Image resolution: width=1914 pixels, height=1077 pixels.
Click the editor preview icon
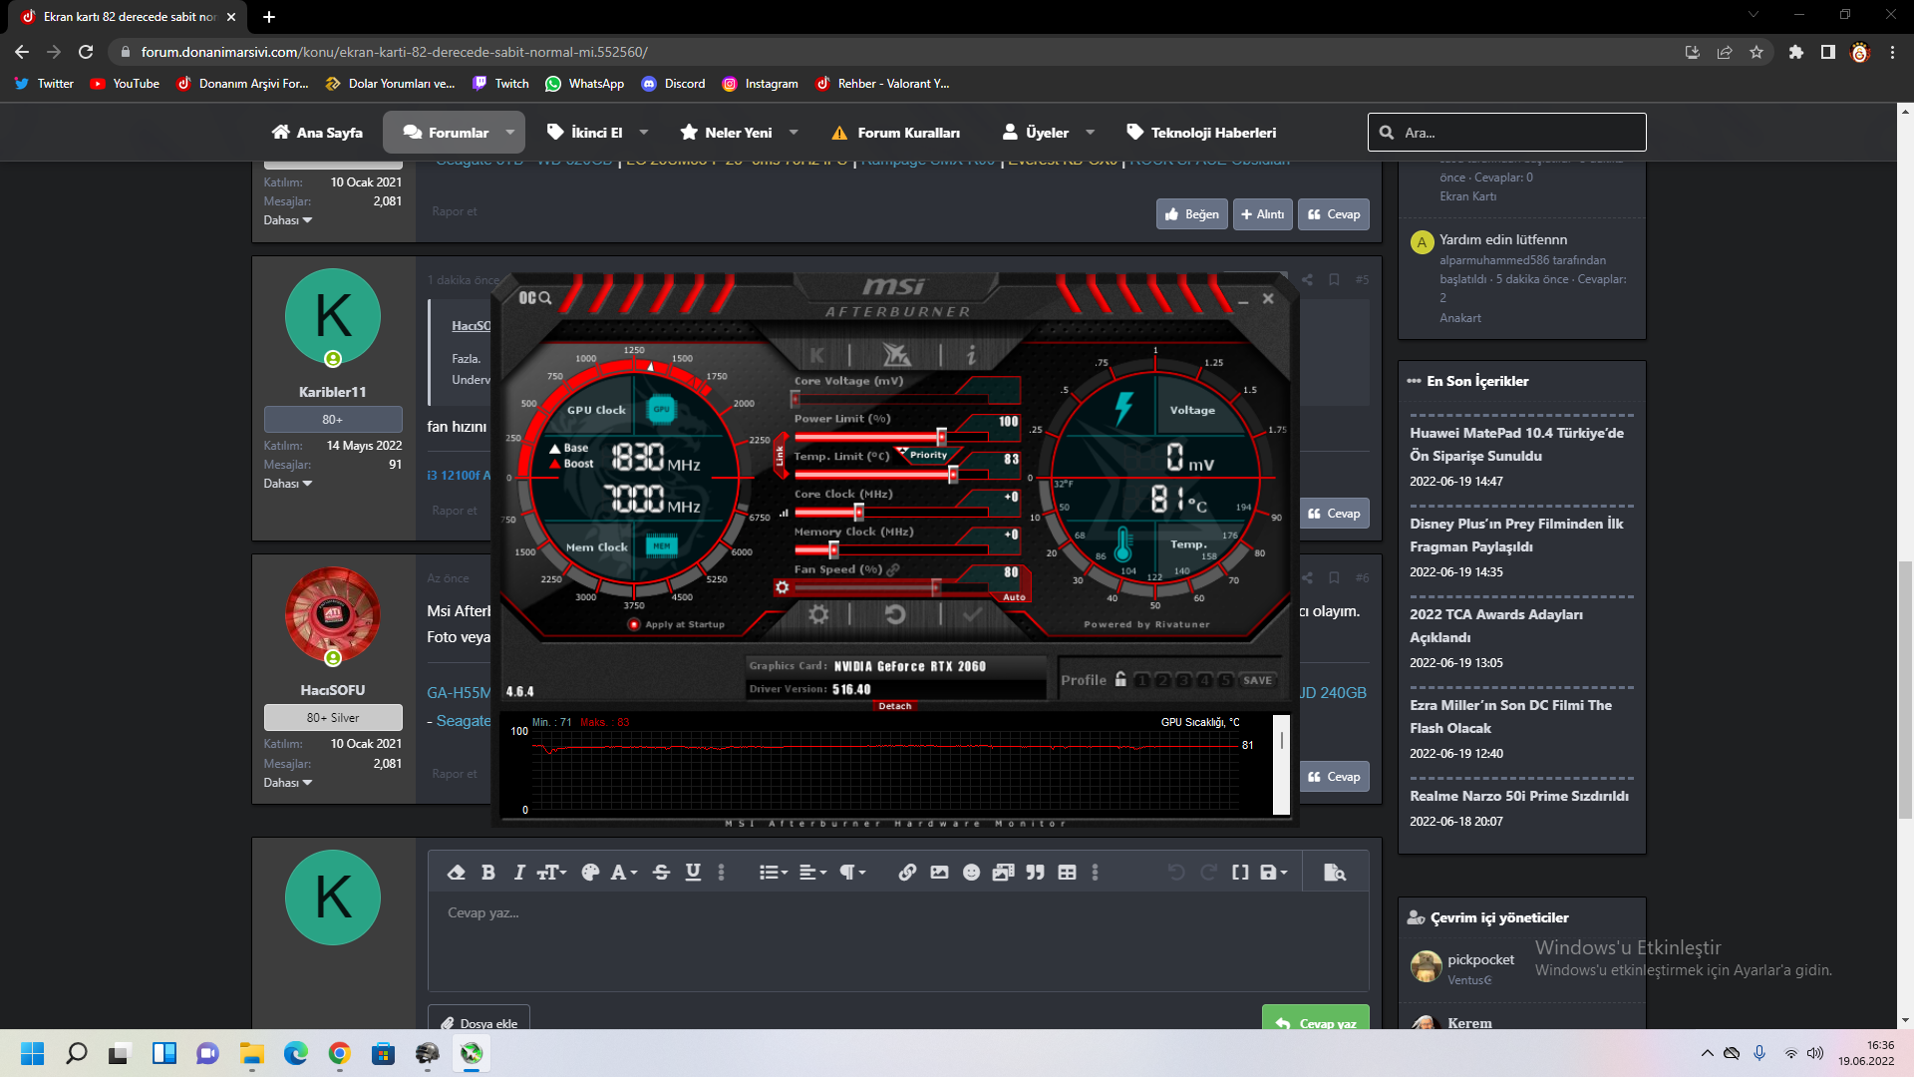1335,873
